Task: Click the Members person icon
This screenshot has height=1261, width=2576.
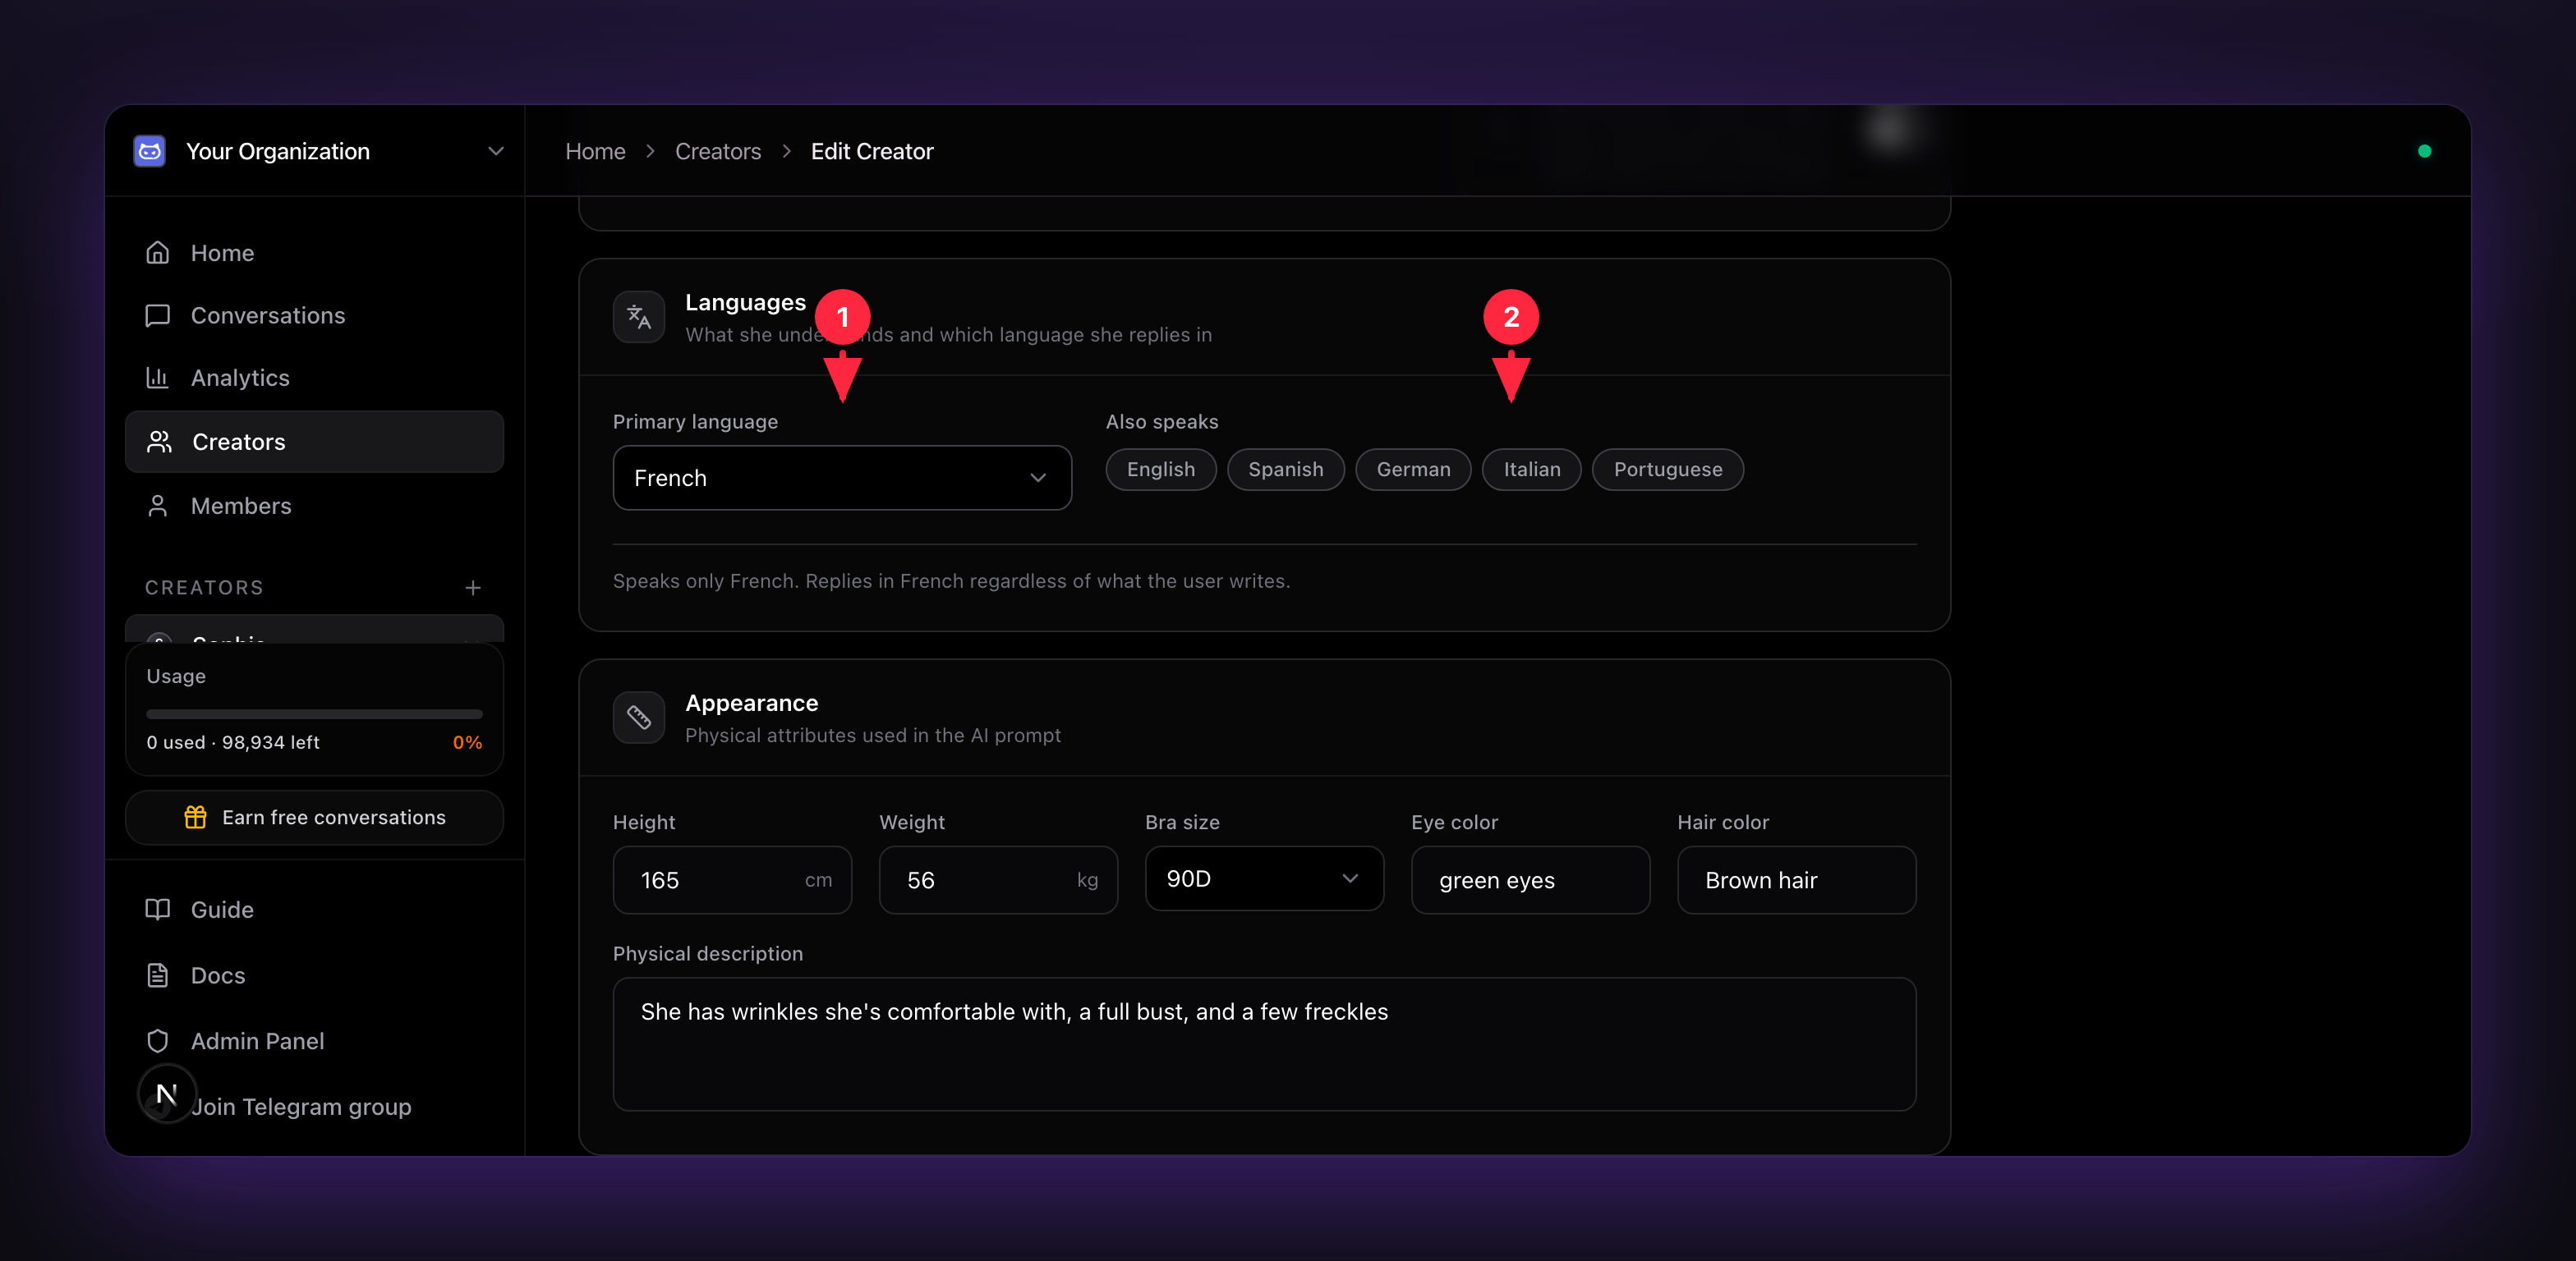Action: 158,506
